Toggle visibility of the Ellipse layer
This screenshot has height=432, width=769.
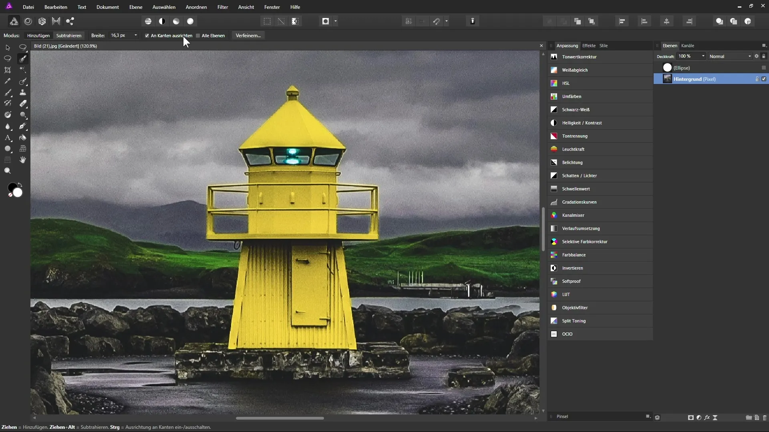click(764, 68)
